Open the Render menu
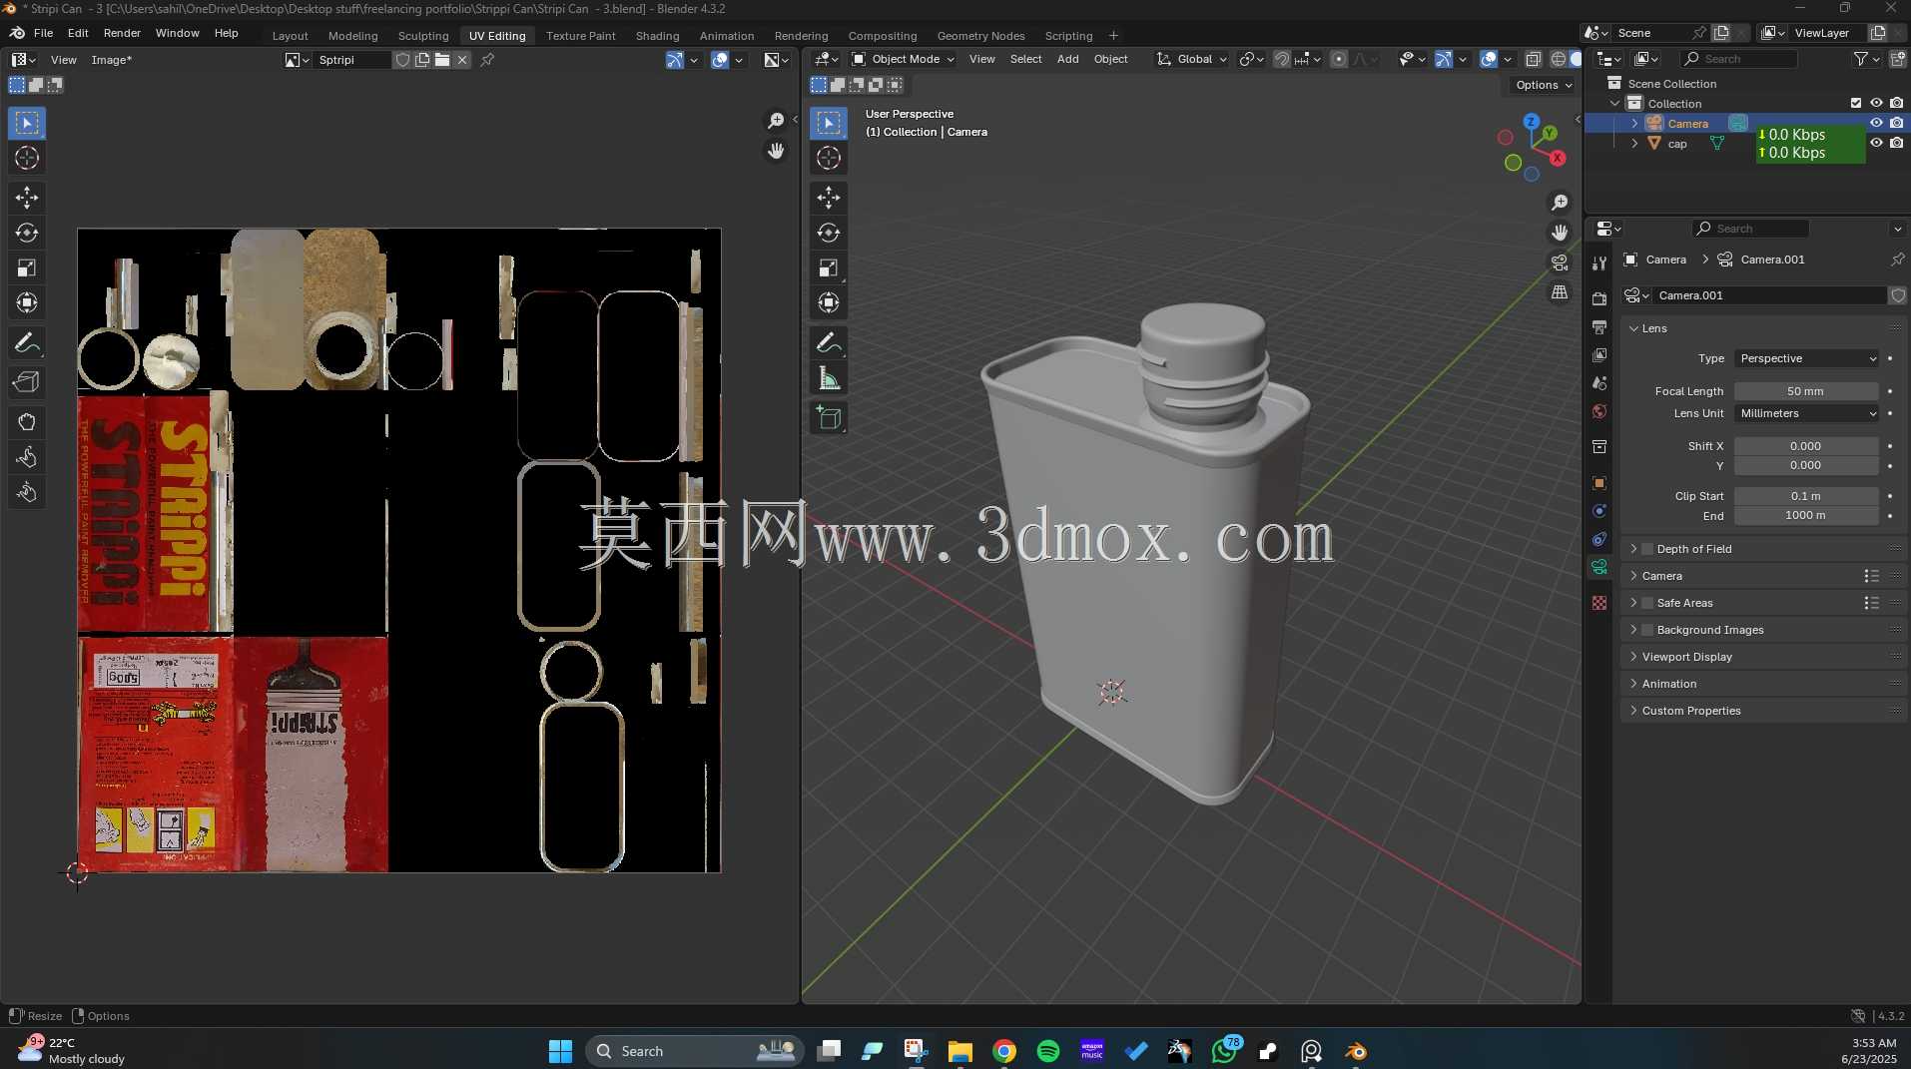 point(122,33)
